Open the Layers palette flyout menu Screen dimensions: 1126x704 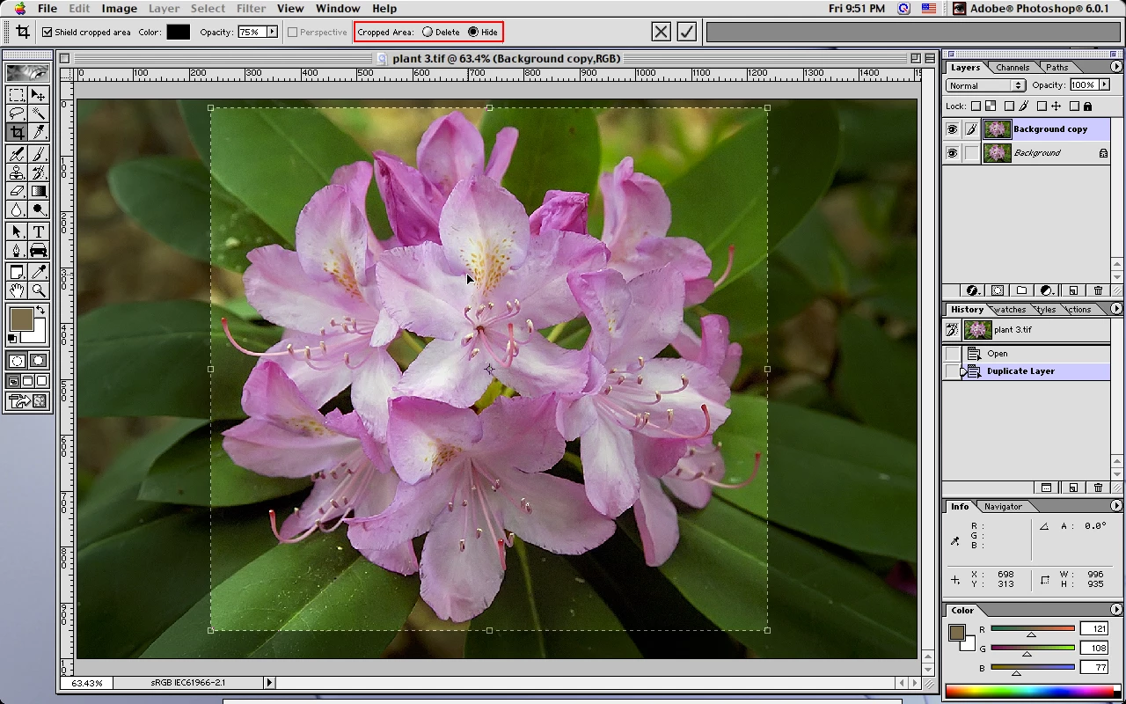[x=1116, y=67]
